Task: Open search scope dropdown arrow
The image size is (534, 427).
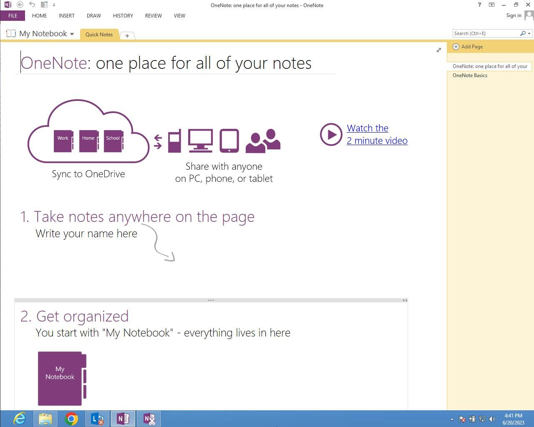Action: click(529, 33)
